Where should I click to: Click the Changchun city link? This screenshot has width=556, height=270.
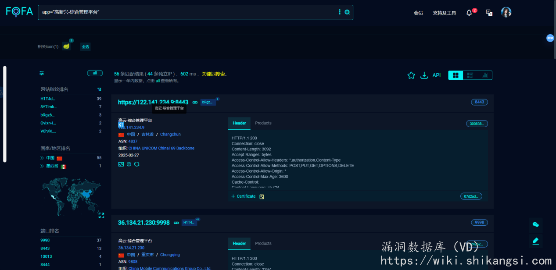pos(170,135)
